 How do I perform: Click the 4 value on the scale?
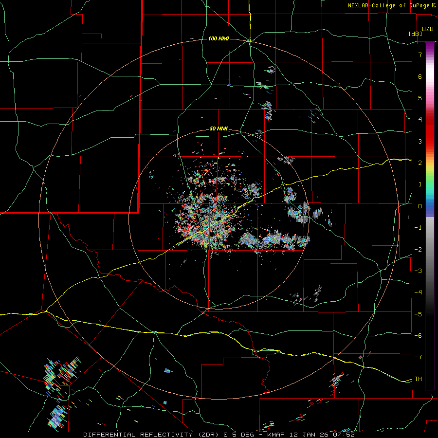point(420,120)
